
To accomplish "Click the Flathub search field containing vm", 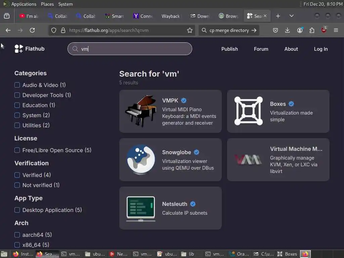I will coord(130,49).
